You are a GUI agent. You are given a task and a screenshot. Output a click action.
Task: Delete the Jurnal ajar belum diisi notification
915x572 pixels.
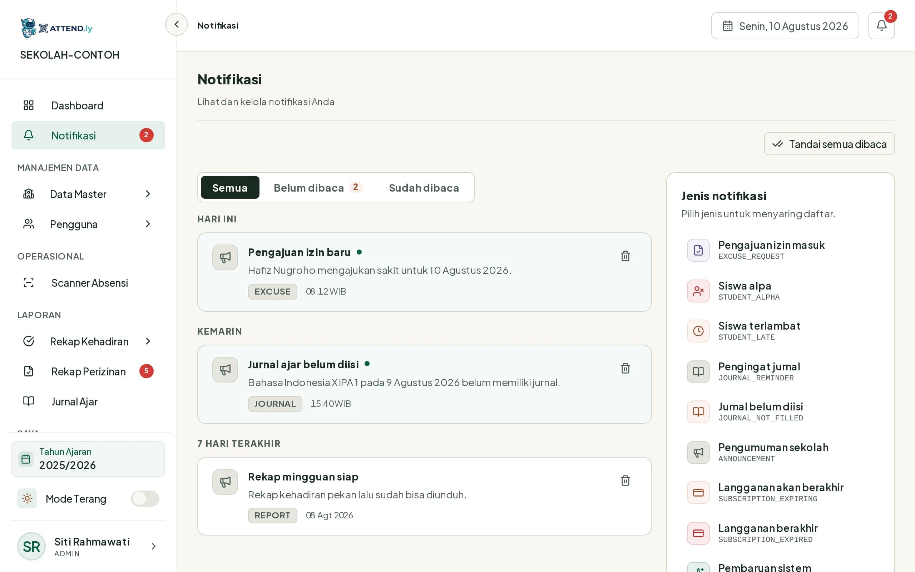coord(625,369)
